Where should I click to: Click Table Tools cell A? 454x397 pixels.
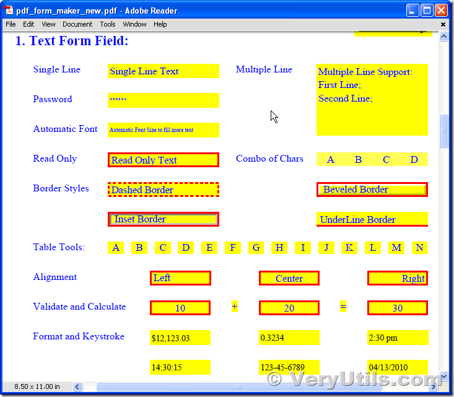116,248
